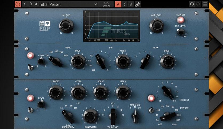Toggle the plugin power bypass button
This screenshot has width=223, height=129.
pos(18,4)
